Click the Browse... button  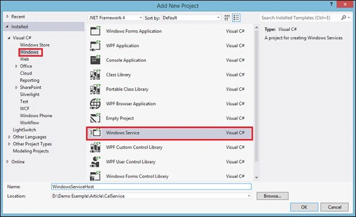pyautogui.click(x=272, y=196)
